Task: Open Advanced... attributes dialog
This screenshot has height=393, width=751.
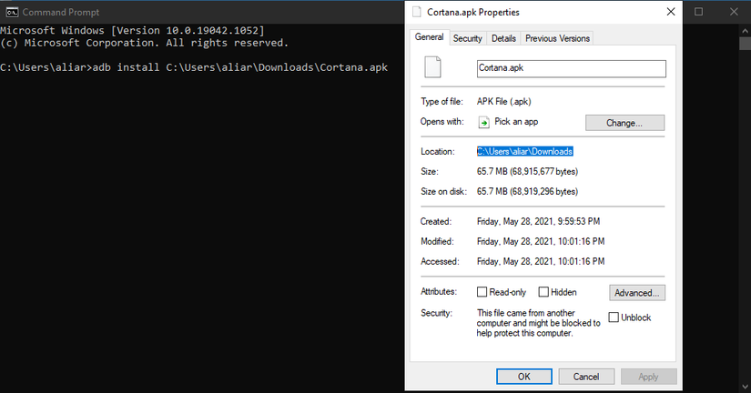Action: point(637,293)
